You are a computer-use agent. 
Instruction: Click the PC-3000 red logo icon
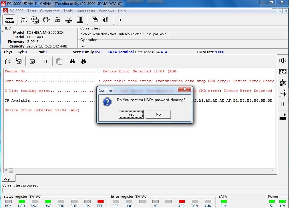coord(5,11)
